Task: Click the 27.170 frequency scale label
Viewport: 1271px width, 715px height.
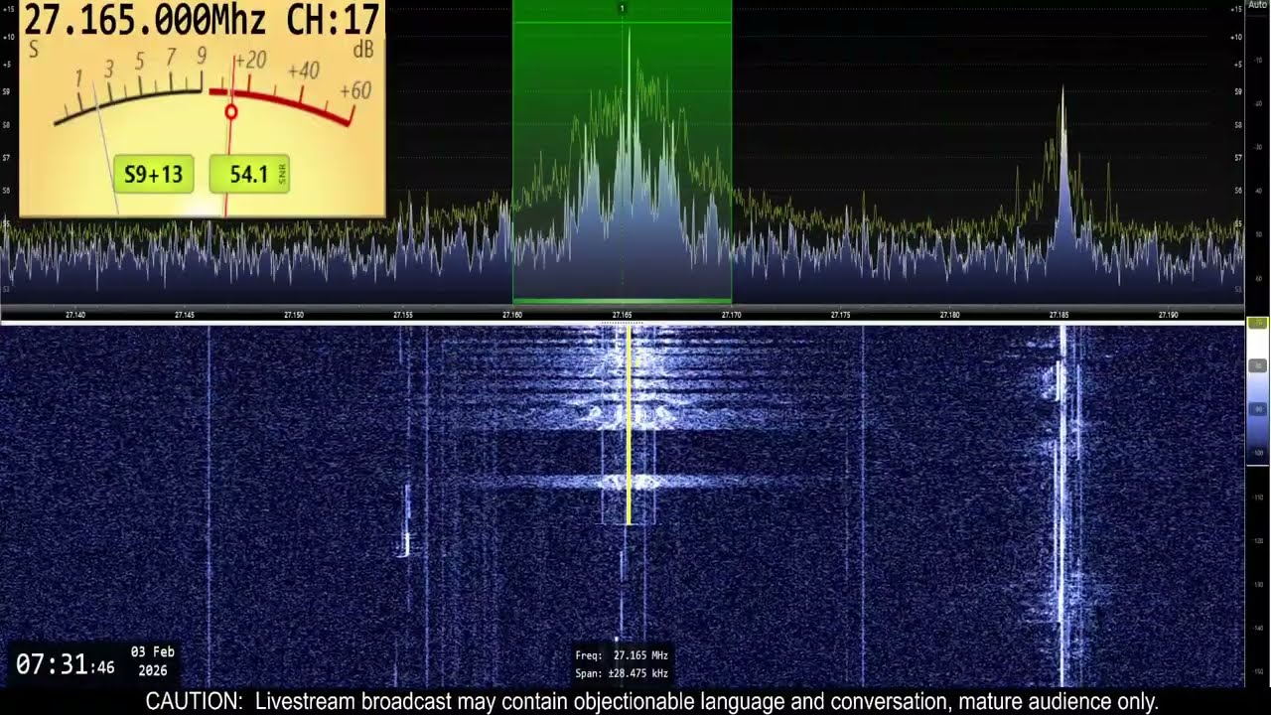Action: point(731,315)
